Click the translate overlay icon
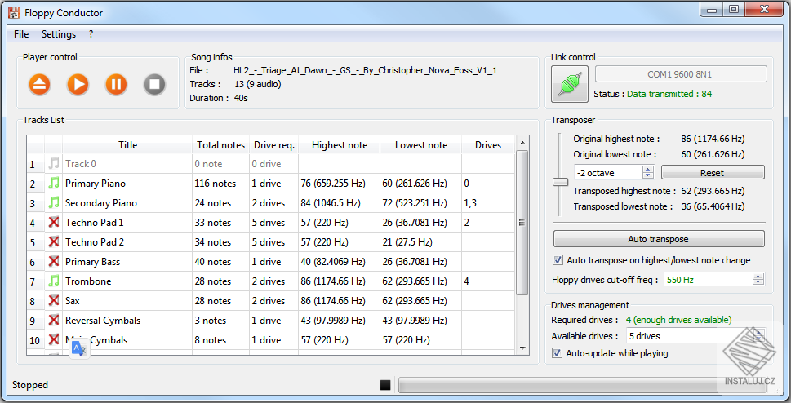Viewport: 791px width, 403px height. [78, 348]
